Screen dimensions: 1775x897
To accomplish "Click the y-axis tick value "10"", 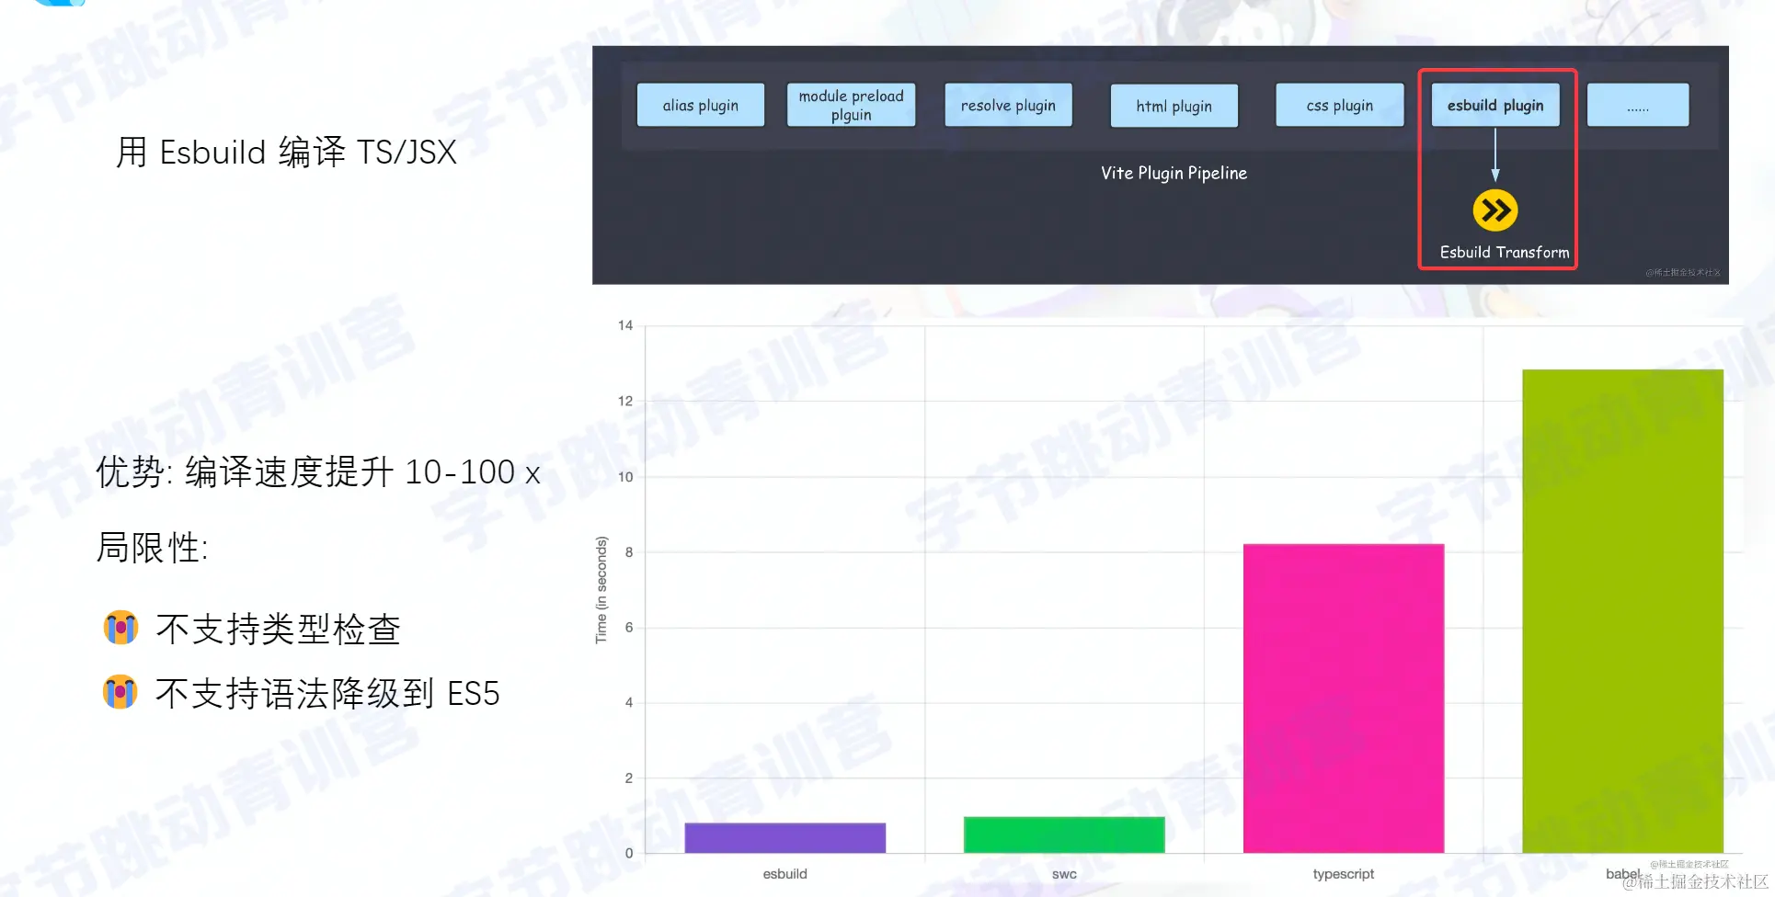I will tap(625, 477).
